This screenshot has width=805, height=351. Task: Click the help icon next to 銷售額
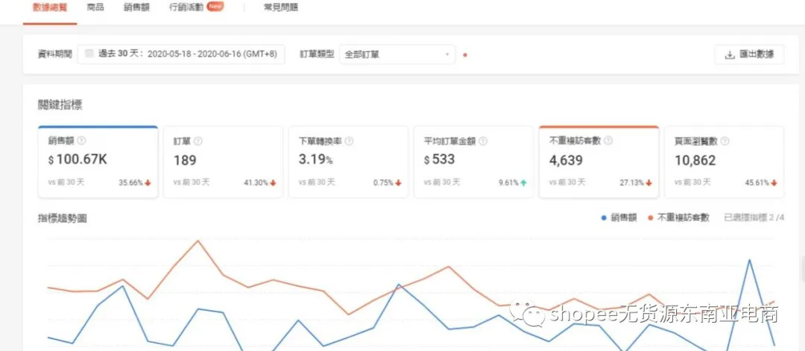click(x=81, y=141)
